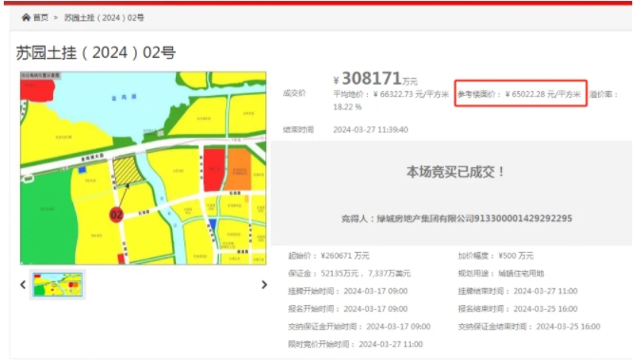Click the 规划用途 城镇住宅用地 text

(x=501, y=274)
